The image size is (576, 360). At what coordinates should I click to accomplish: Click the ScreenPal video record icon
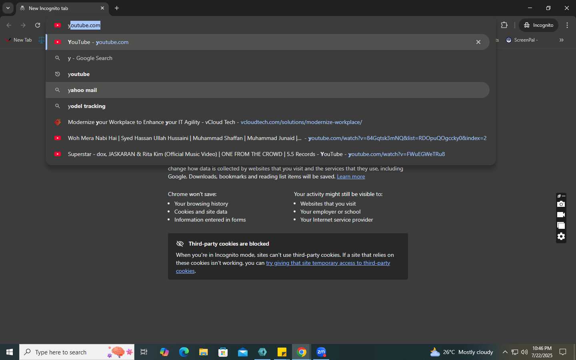[x=561, y=215]
